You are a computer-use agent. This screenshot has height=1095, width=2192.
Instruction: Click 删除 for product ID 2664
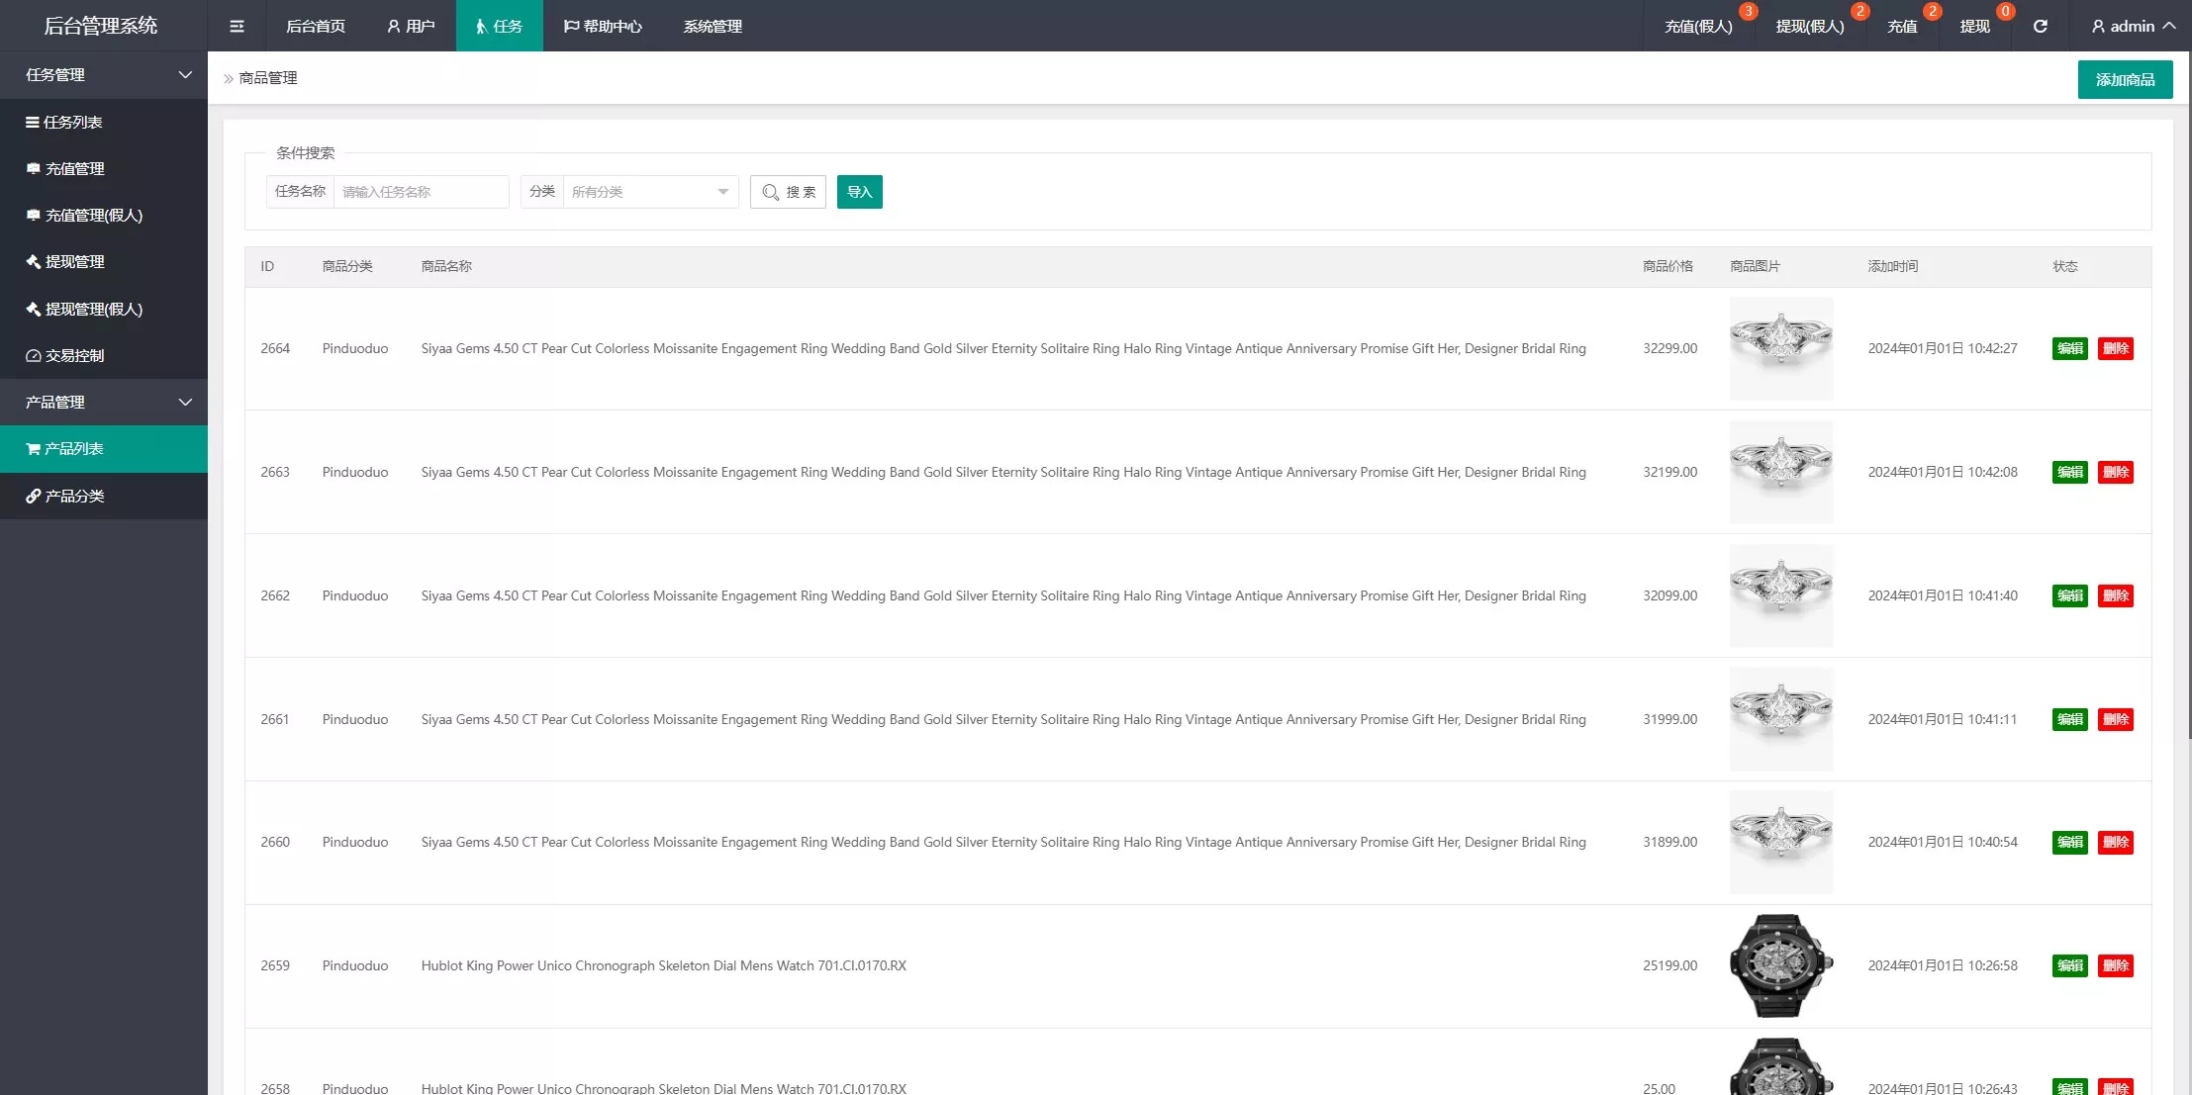point(2115,349)
